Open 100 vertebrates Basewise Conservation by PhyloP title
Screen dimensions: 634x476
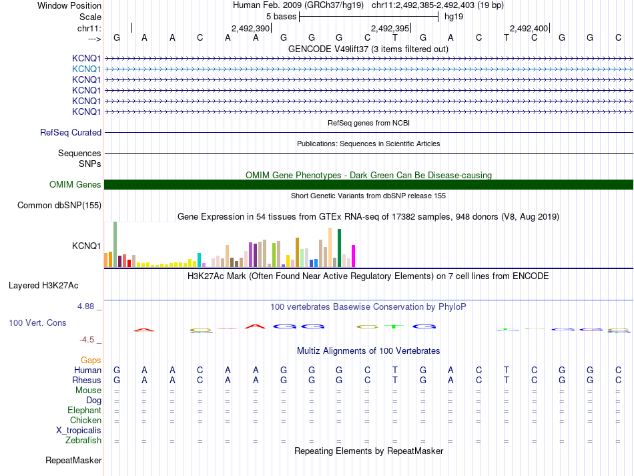368,307
